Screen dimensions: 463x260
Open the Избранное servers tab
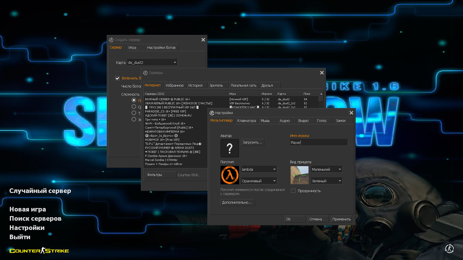[x=174, y=86]
